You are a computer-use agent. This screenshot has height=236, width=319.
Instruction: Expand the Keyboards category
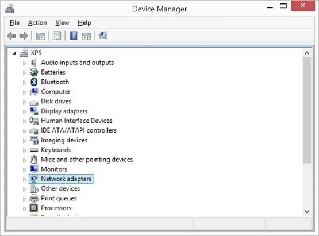(24, 150)
